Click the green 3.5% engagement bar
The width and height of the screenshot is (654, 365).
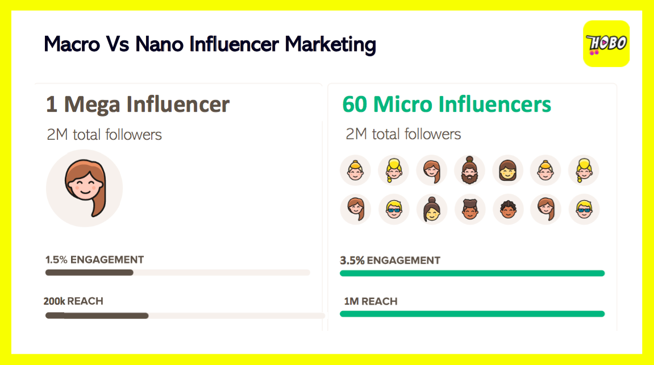click(472, 273)
